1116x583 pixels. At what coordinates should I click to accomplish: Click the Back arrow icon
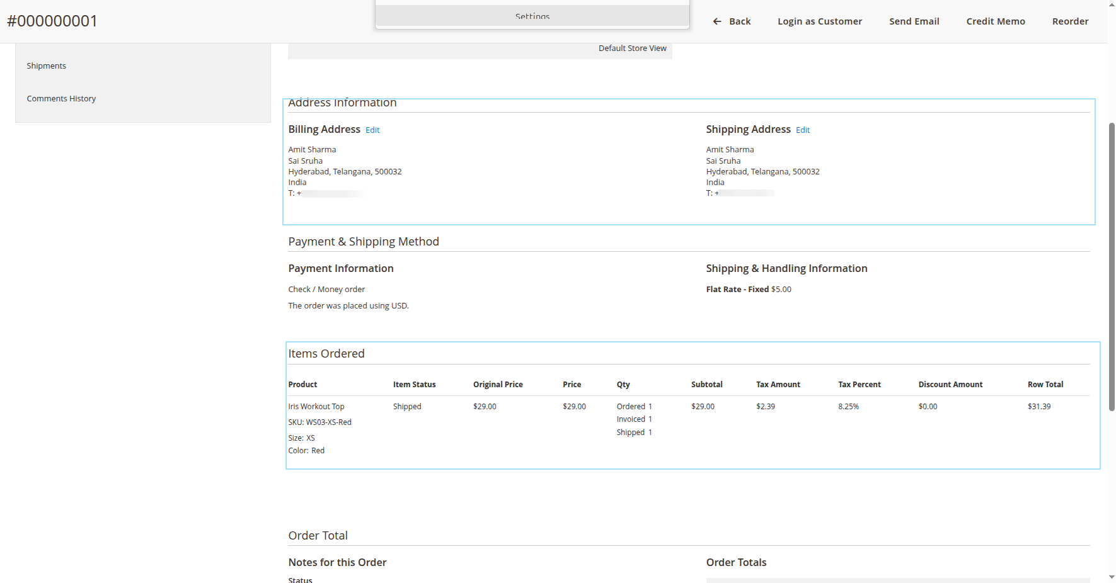[717, 21]
